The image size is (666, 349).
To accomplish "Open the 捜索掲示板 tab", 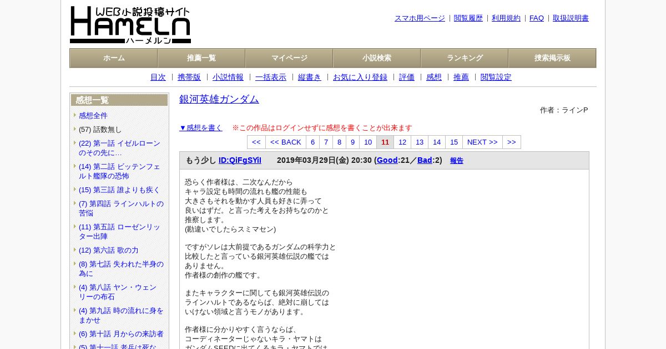I will click(x=552, y=58).
